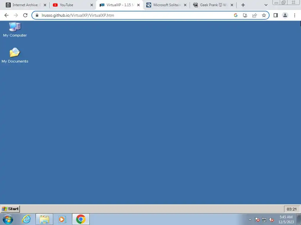The image size is (301, 225).
Task: Go forward to the next page
Action: (x=16, y=15)
